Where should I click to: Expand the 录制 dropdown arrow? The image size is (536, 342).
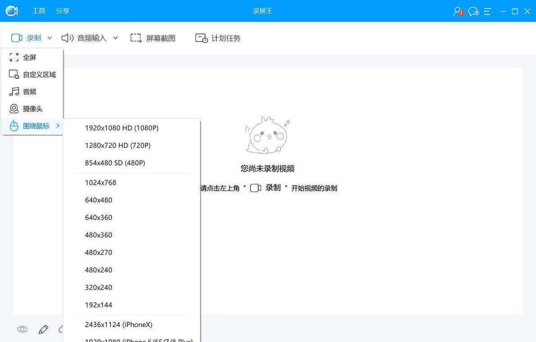pos(49,38)
